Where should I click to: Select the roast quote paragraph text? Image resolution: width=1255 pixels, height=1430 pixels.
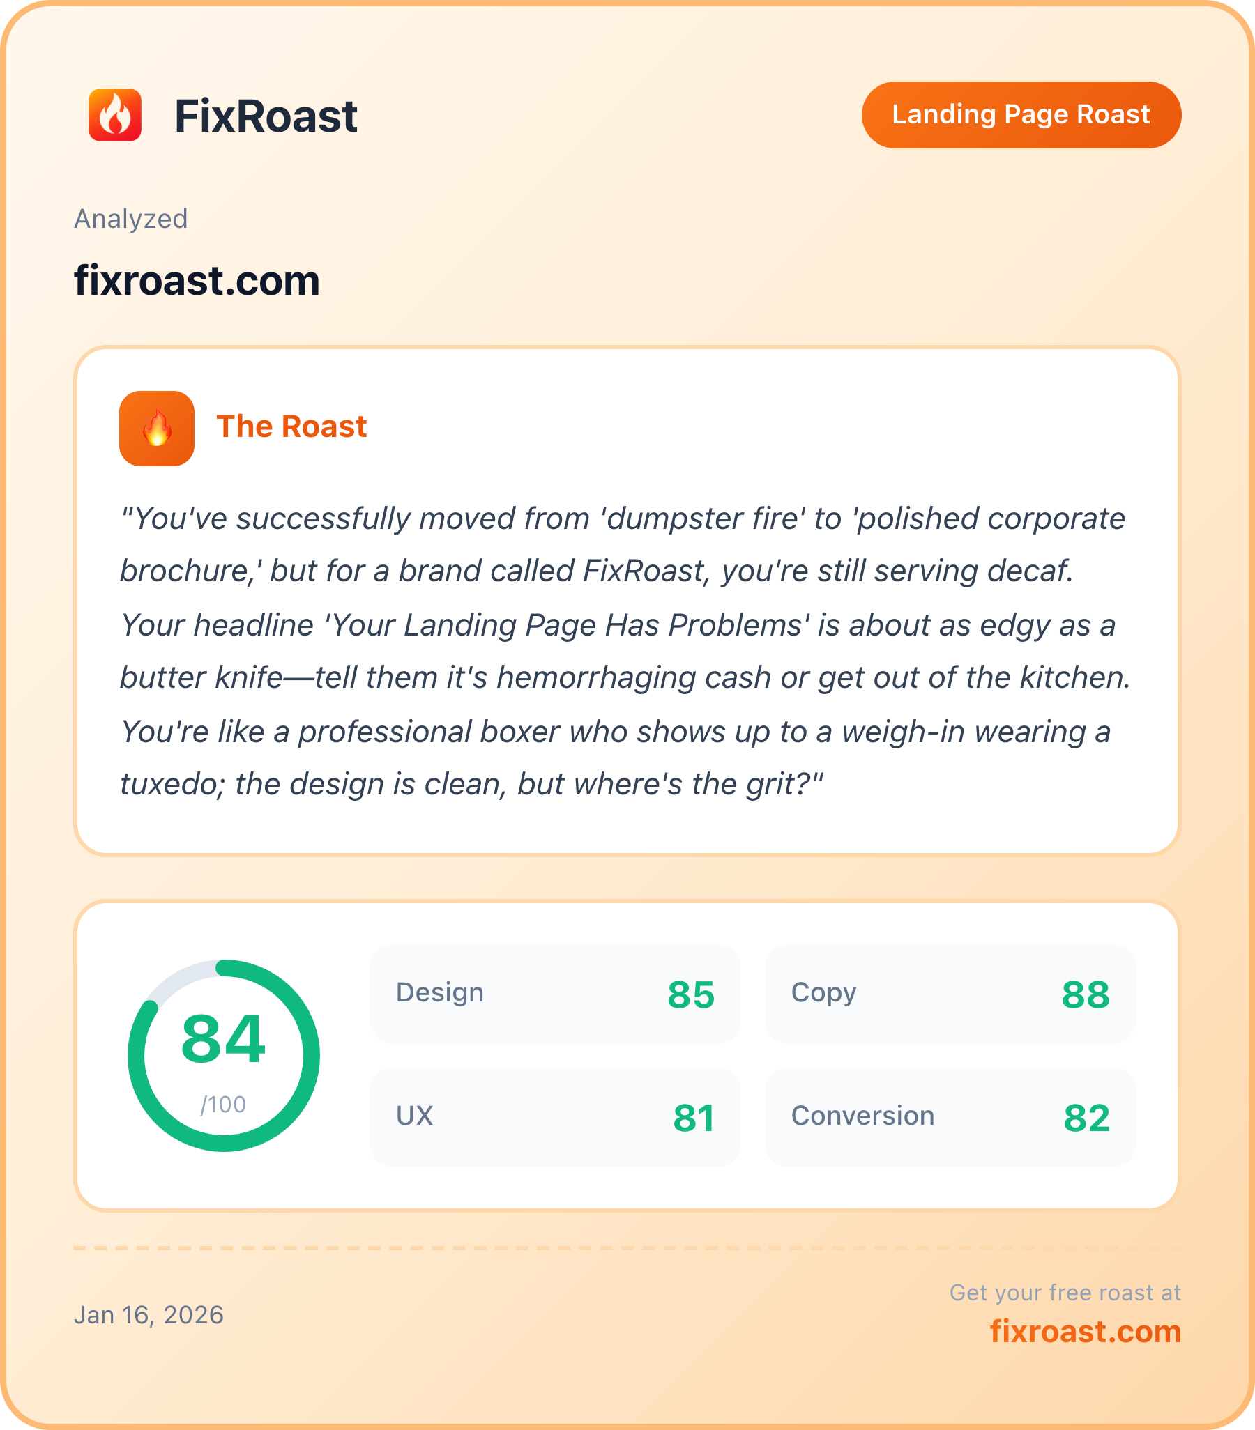click(625, 652)
